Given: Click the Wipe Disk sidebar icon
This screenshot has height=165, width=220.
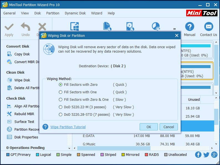Looking at the screenshot, I should [x=9, y=80].
